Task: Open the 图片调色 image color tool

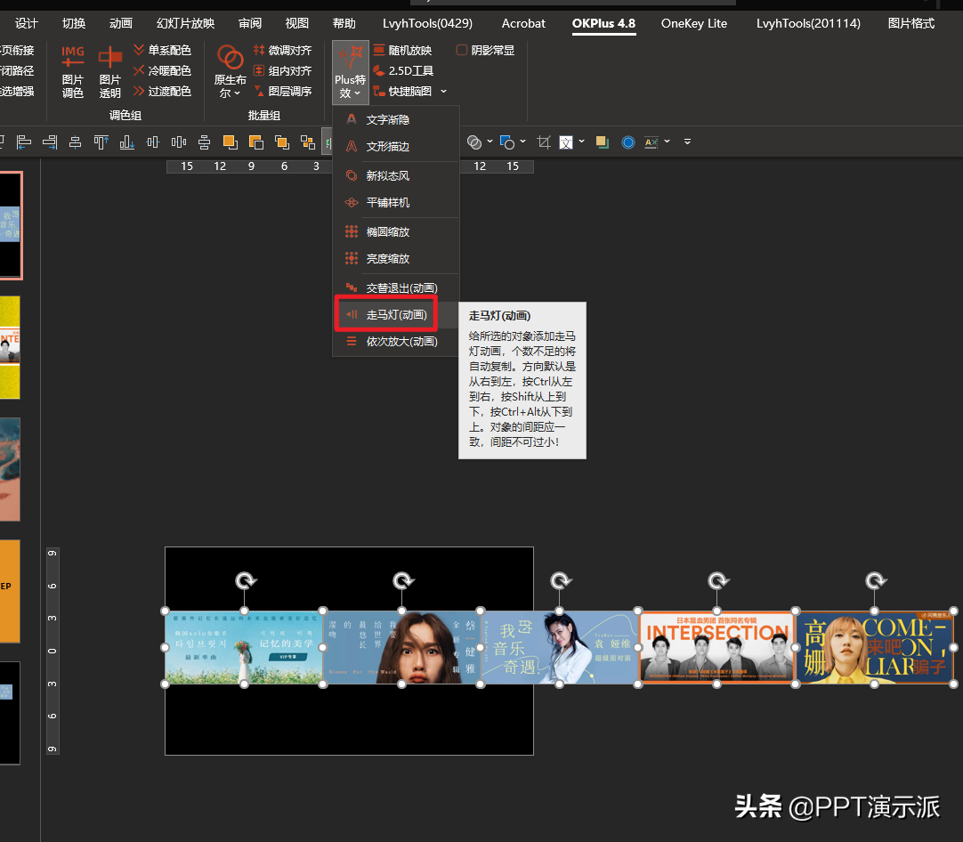Action: 72,72
